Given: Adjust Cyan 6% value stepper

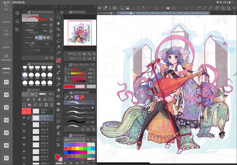Looking at the screenshot, I should coord(94,69).
